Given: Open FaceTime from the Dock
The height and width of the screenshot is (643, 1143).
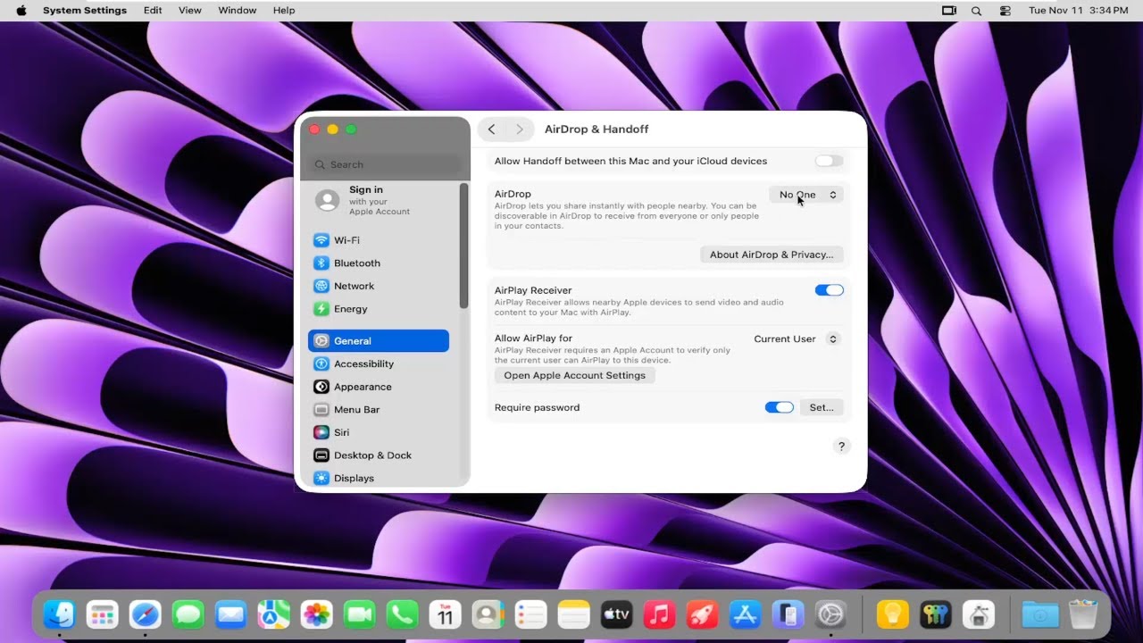Looking at the screenshot, I should point(359,614).
